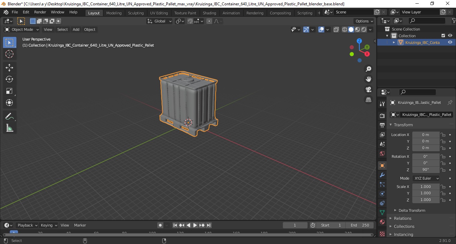456x244 pixels.
Task: Select the Measure tool
Action: pyautogui.click(x=9, y=128)
